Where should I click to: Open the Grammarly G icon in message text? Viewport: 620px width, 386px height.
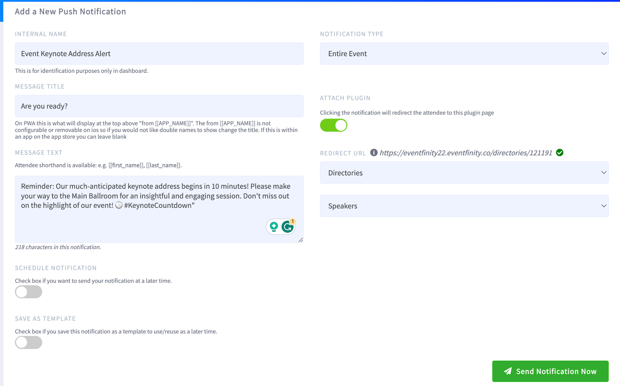288,226
